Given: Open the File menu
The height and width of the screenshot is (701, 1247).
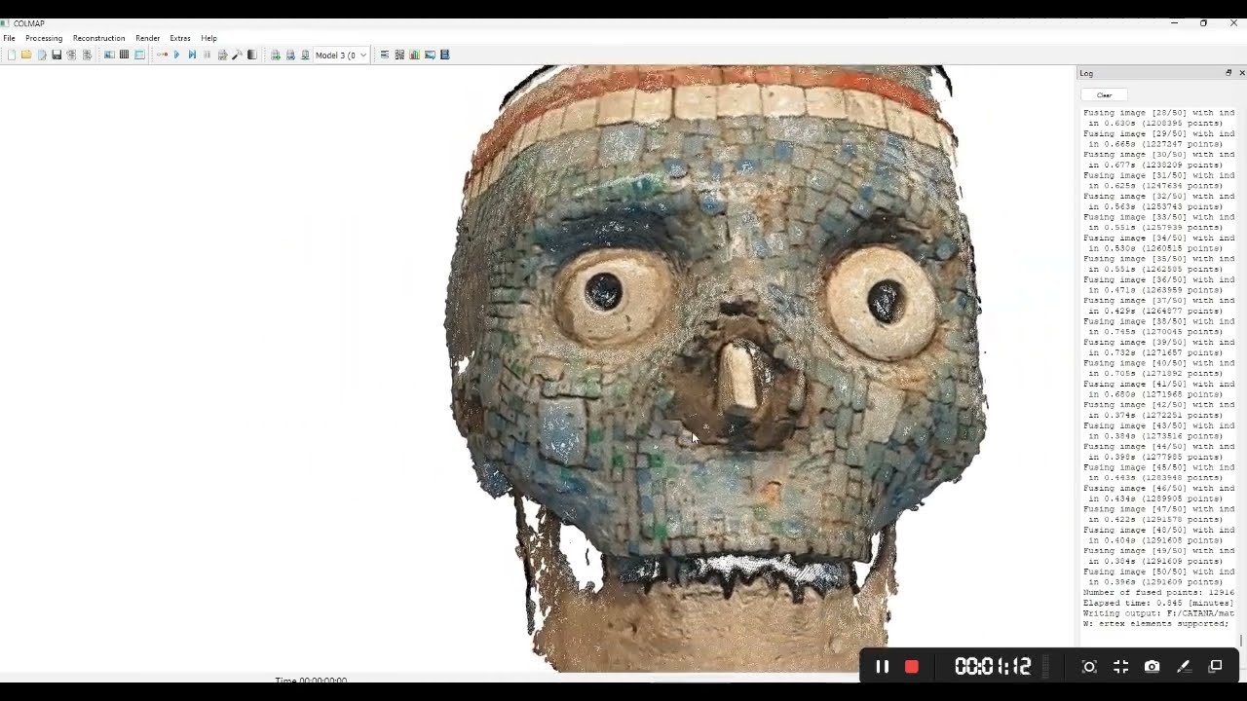Looking at the screenshot, I should pyautogui.click(x=9, y=38).
